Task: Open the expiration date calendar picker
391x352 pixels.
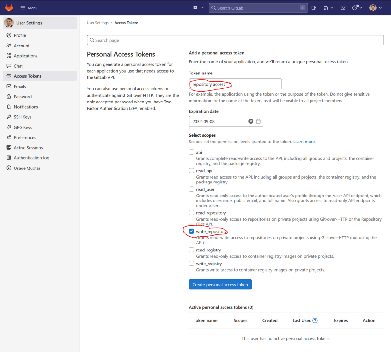Action: 258,121
